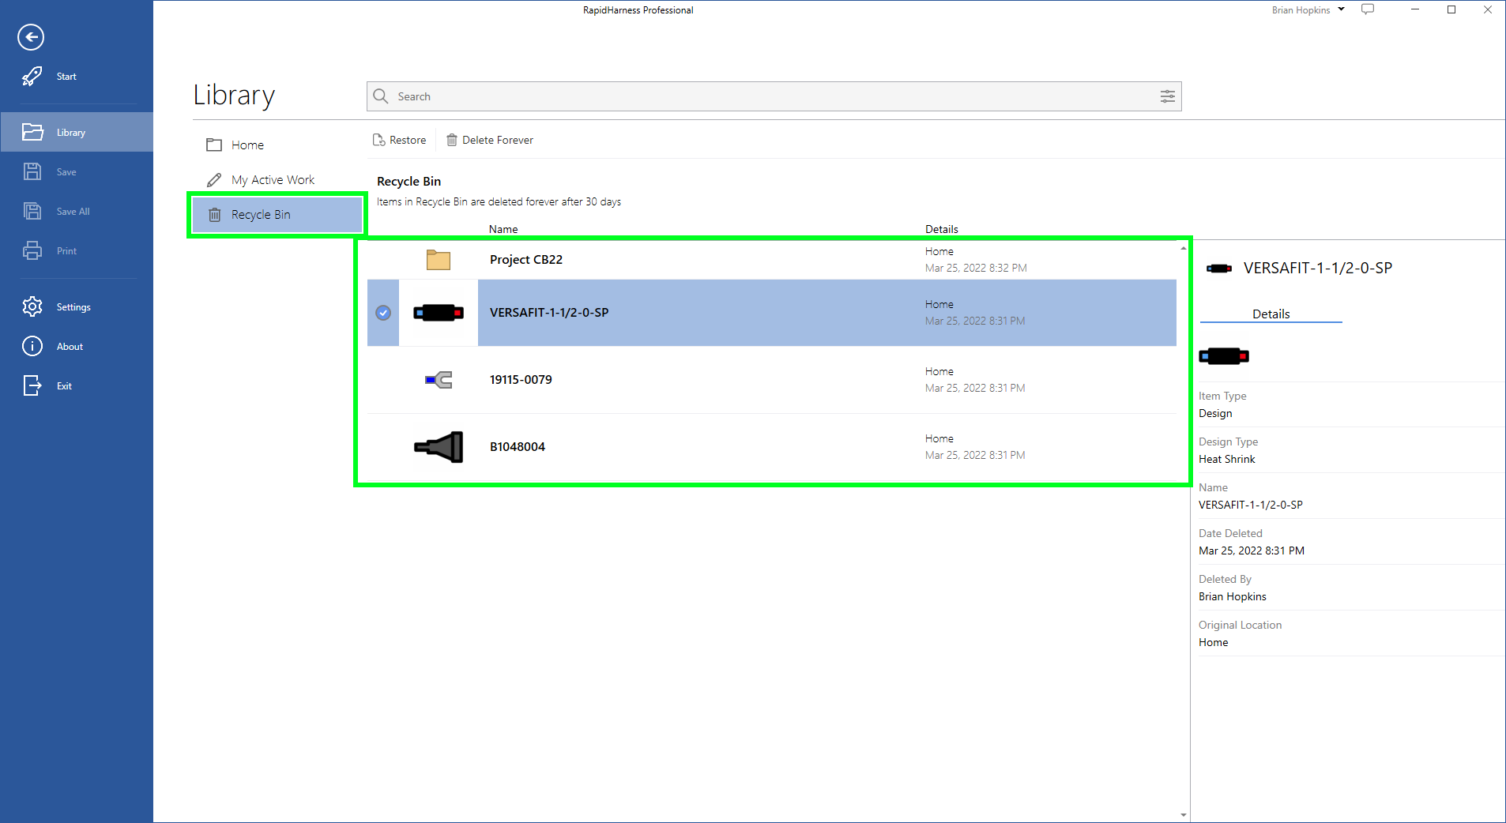Click the Exit door icon
This screenshot has width=1506, height=823.
pos(32,385)
